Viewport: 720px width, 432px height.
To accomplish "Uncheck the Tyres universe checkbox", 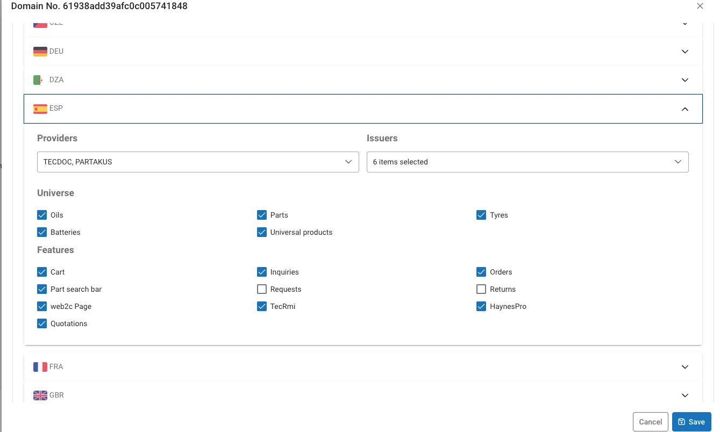I will pyautogui.click(x=481, y=215).
